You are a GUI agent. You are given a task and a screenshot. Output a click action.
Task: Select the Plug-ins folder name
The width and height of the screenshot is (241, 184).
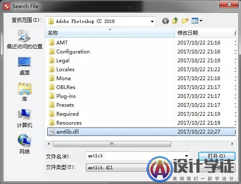[66, 96]
